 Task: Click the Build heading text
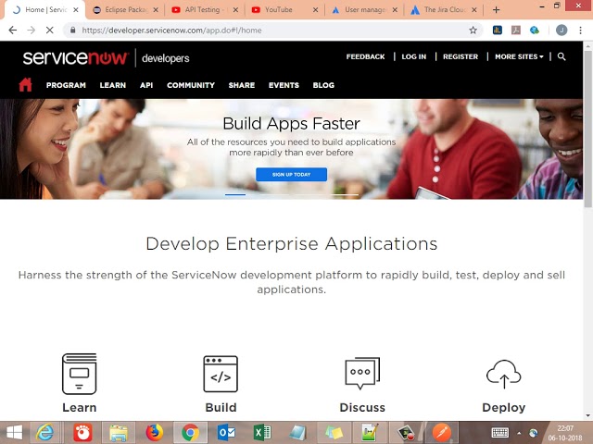point(221,407)
